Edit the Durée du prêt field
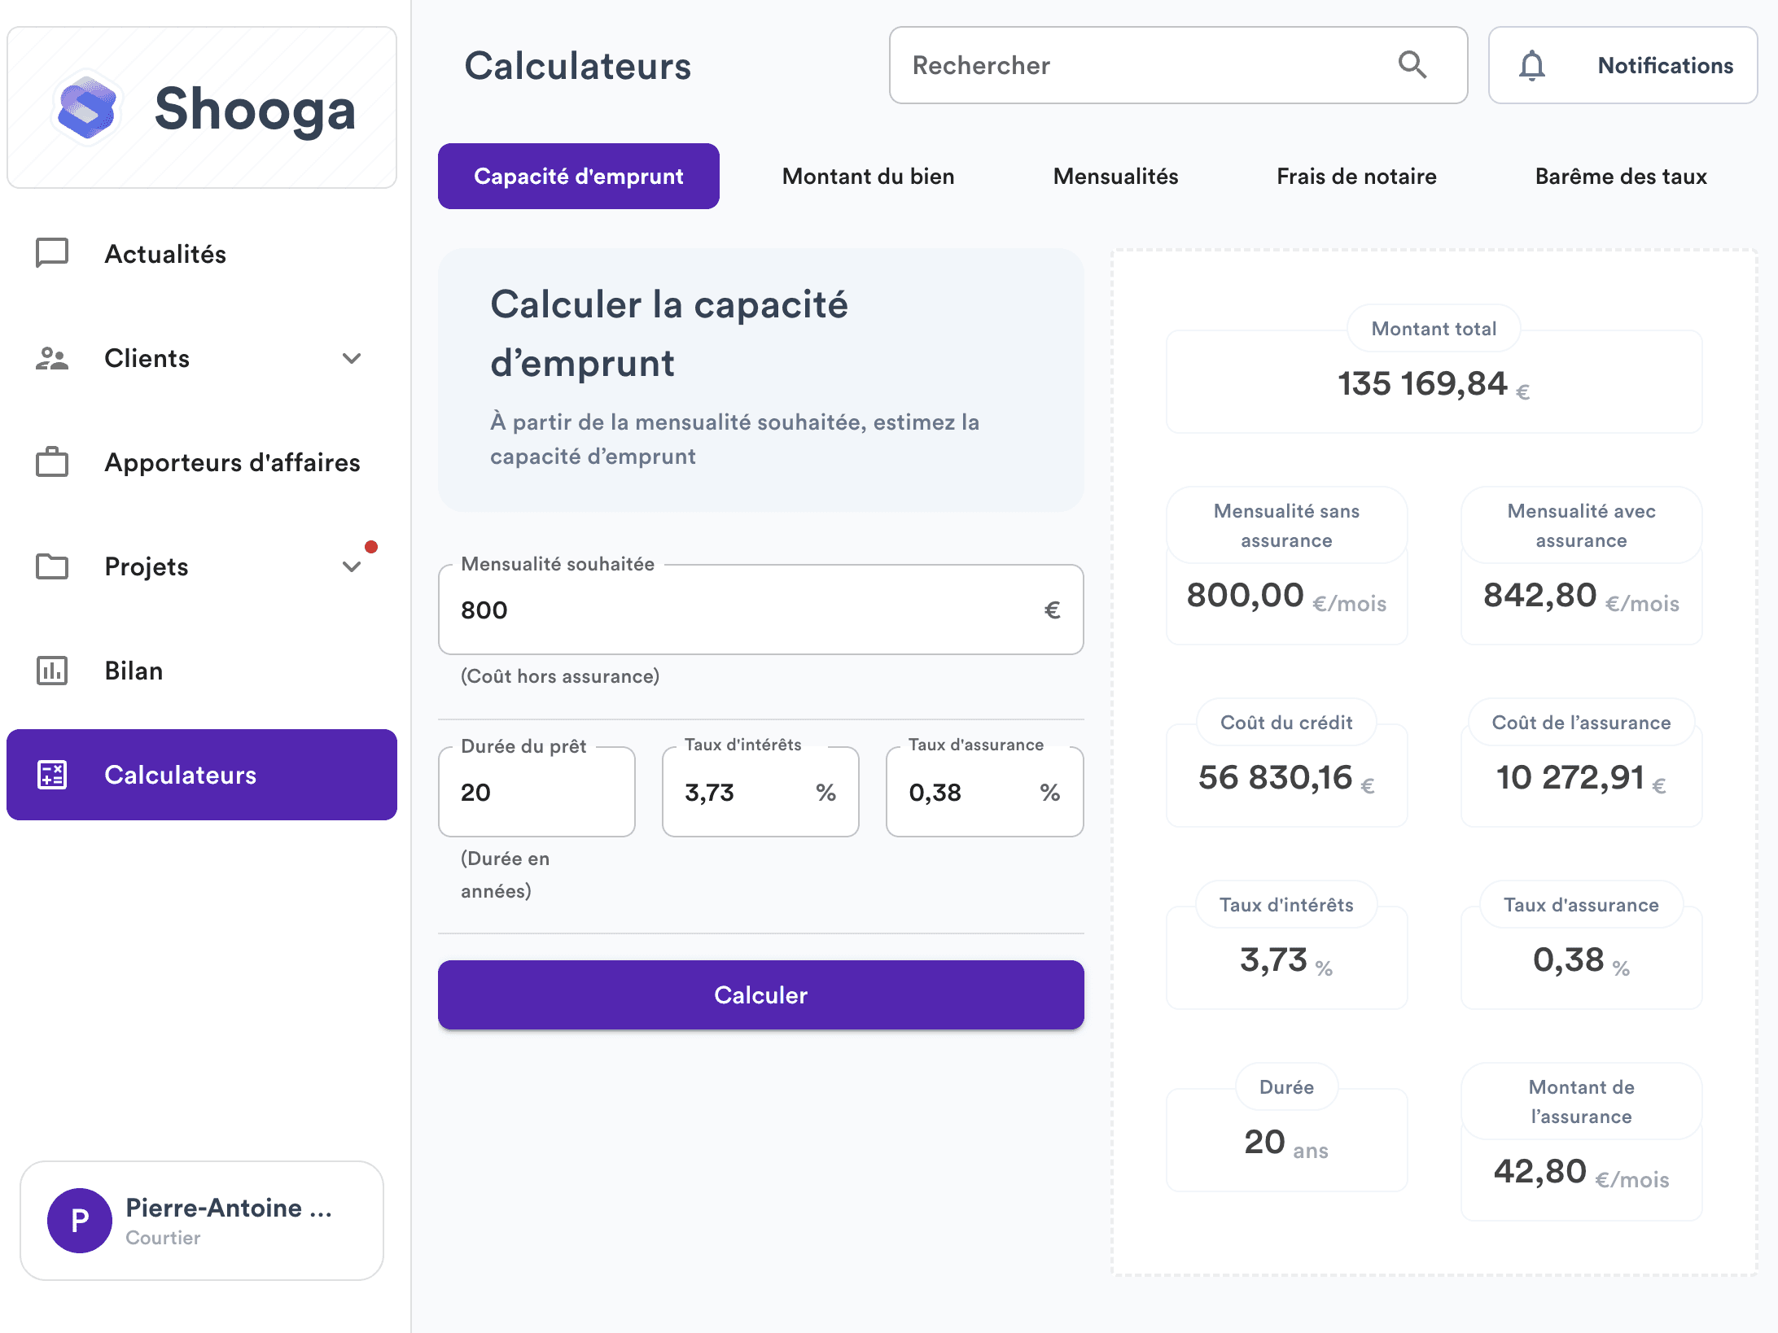The height and width of the screenshot is (1333, 1778). [536, 791]
